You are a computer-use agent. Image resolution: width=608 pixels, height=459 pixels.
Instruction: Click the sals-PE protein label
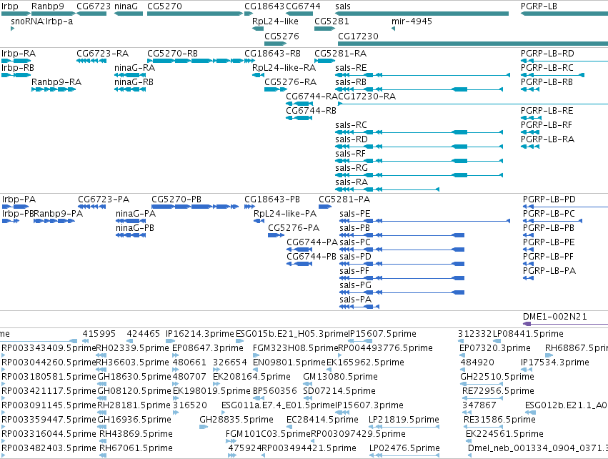click(355, 213)
